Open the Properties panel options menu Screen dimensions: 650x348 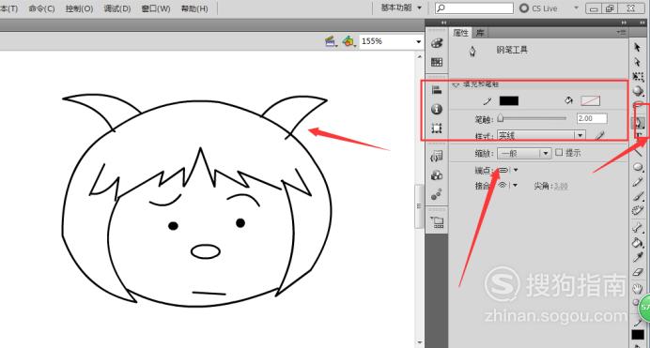(621, 32)
